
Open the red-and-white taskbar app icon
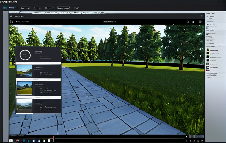click(x=18, y=141)
